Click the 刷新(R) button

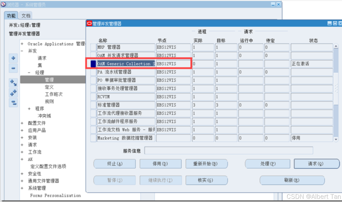(x=292, y=180)
